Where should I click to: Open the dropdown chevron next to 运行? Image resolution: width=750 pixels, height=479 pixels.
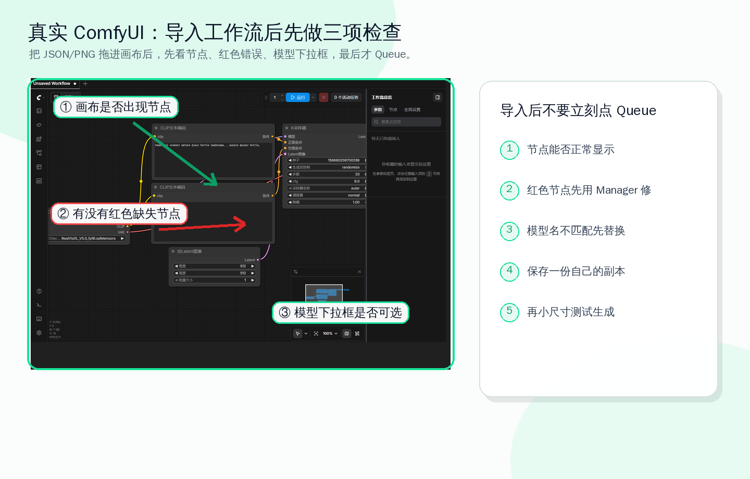(313, 97)
